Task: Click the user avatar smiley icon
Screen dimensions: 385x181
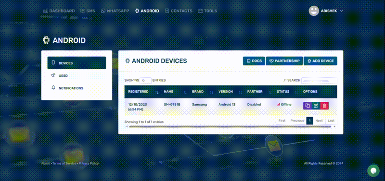Action: click(314, 11)
